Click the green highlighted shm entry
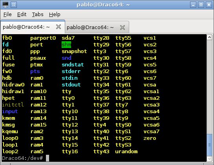 66,44
